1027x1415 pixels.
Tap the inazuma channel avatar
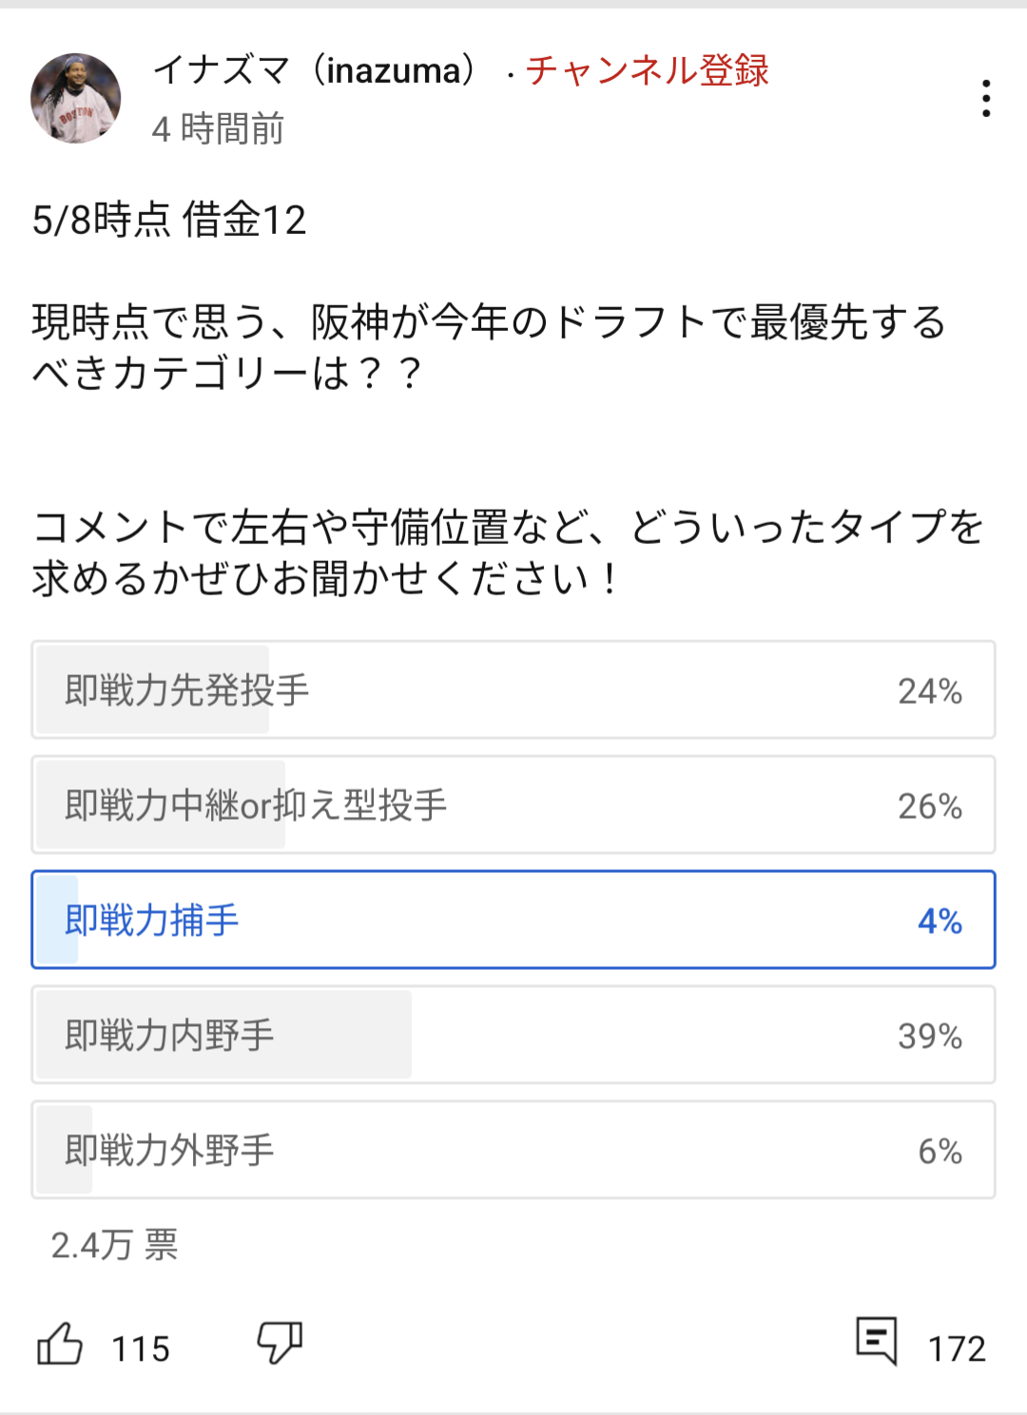76,98
